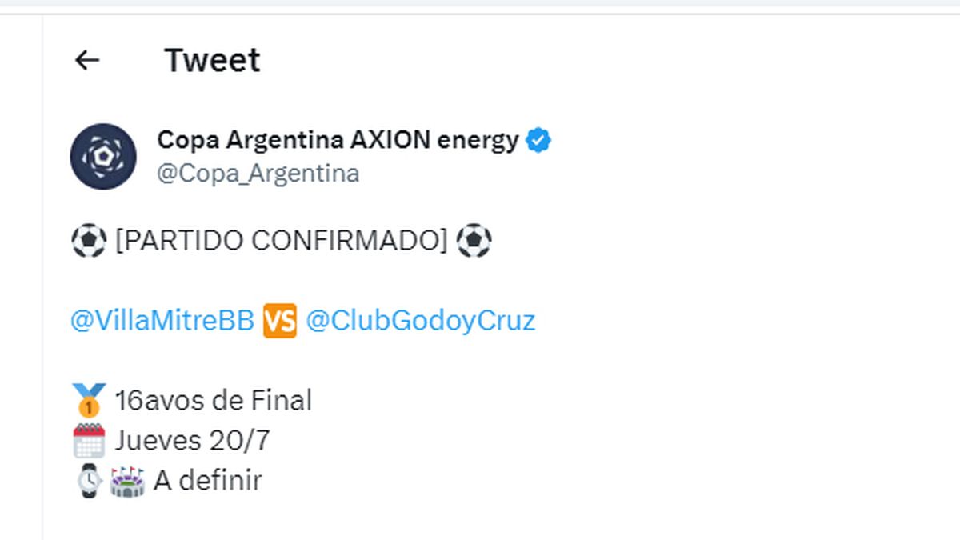Click the [PARTIDO CONFIRMADO] text
The width and height of the screenshot is (960, 540).
coord(282,241)
